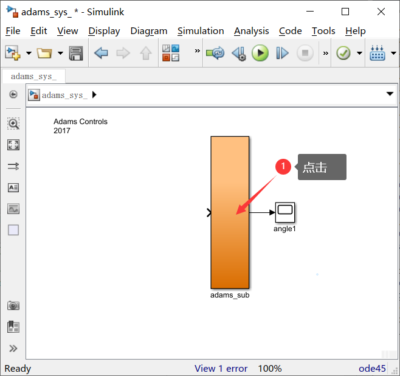Open the ode45 solver link
Viewport: 400px width, 376px height.
click(372, 369)
